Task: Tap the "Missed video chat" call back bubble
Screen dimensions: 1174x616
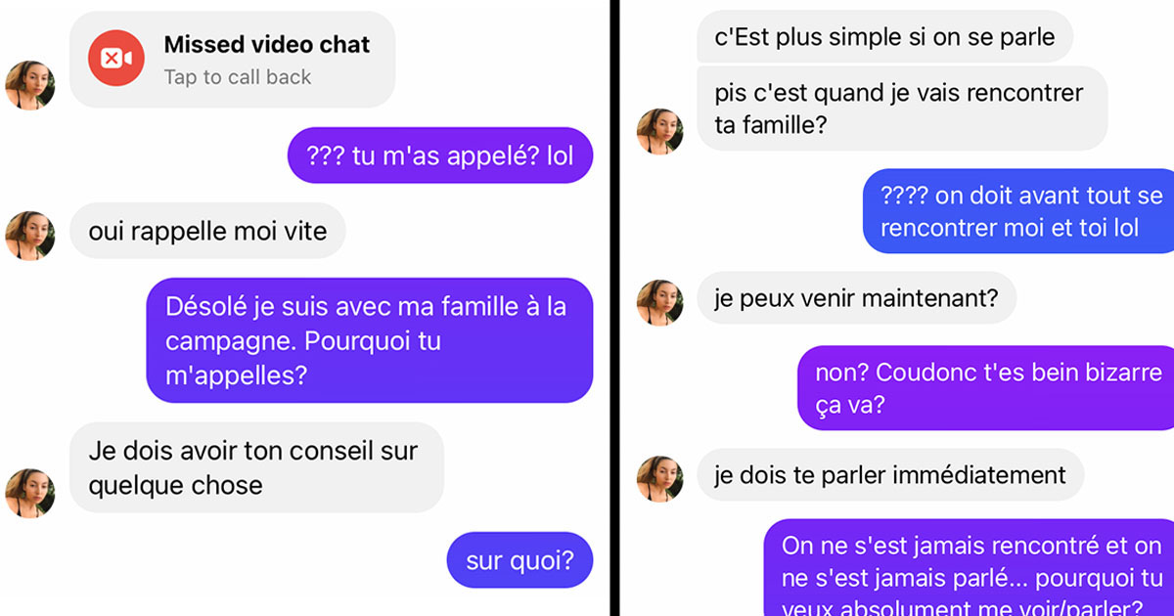Action: pyautogui.click(x=233, y=59)
